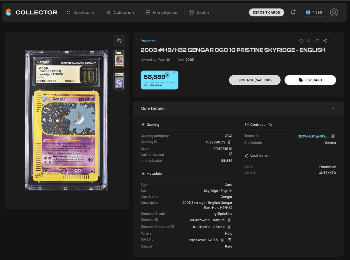Click the Collector logo icon
Viewport: 350px width, 260px height.
8,13
